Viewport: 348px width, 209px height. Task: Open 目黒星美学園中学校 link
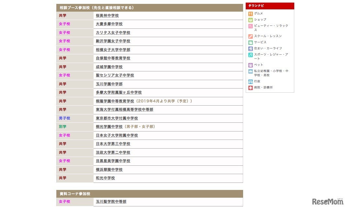point(113,161)
